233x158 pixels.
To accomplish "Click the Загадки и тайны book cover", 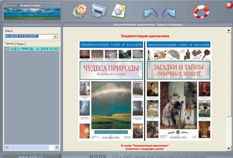I will coord(178,91).
